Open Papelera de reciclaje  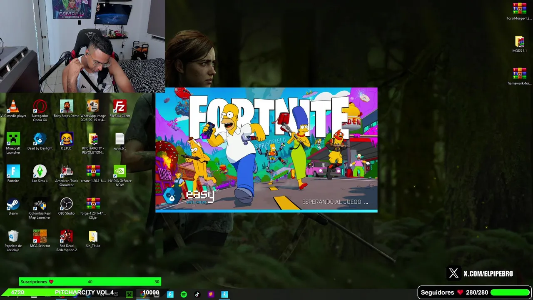(13, 241)
